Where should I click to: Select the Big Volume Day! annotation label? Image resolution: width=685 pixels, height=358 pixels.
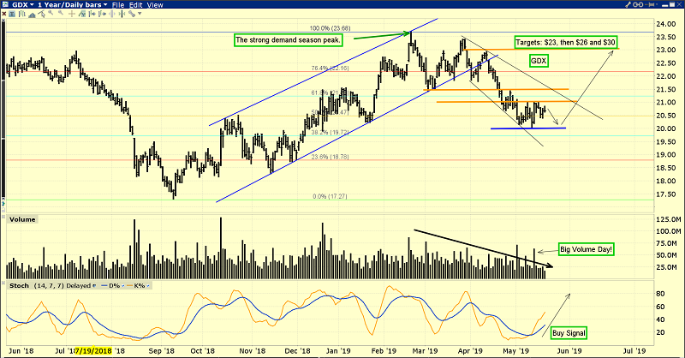click(x=588, y=248)
